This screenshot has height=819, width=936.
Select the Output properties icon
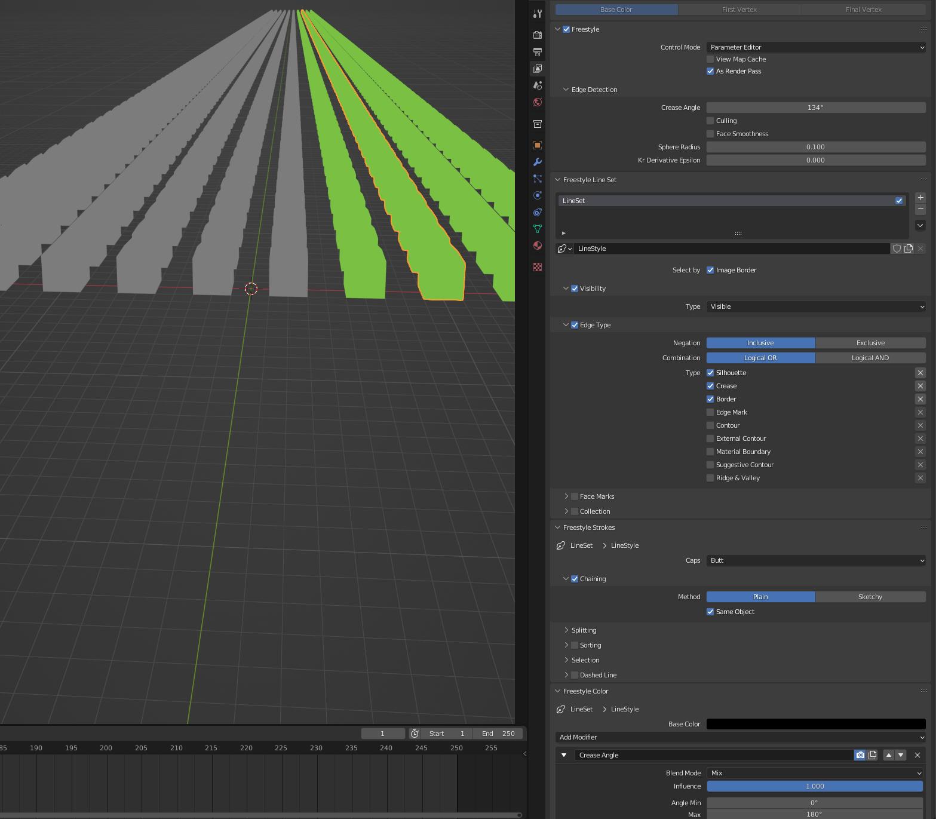coord(537,52)
